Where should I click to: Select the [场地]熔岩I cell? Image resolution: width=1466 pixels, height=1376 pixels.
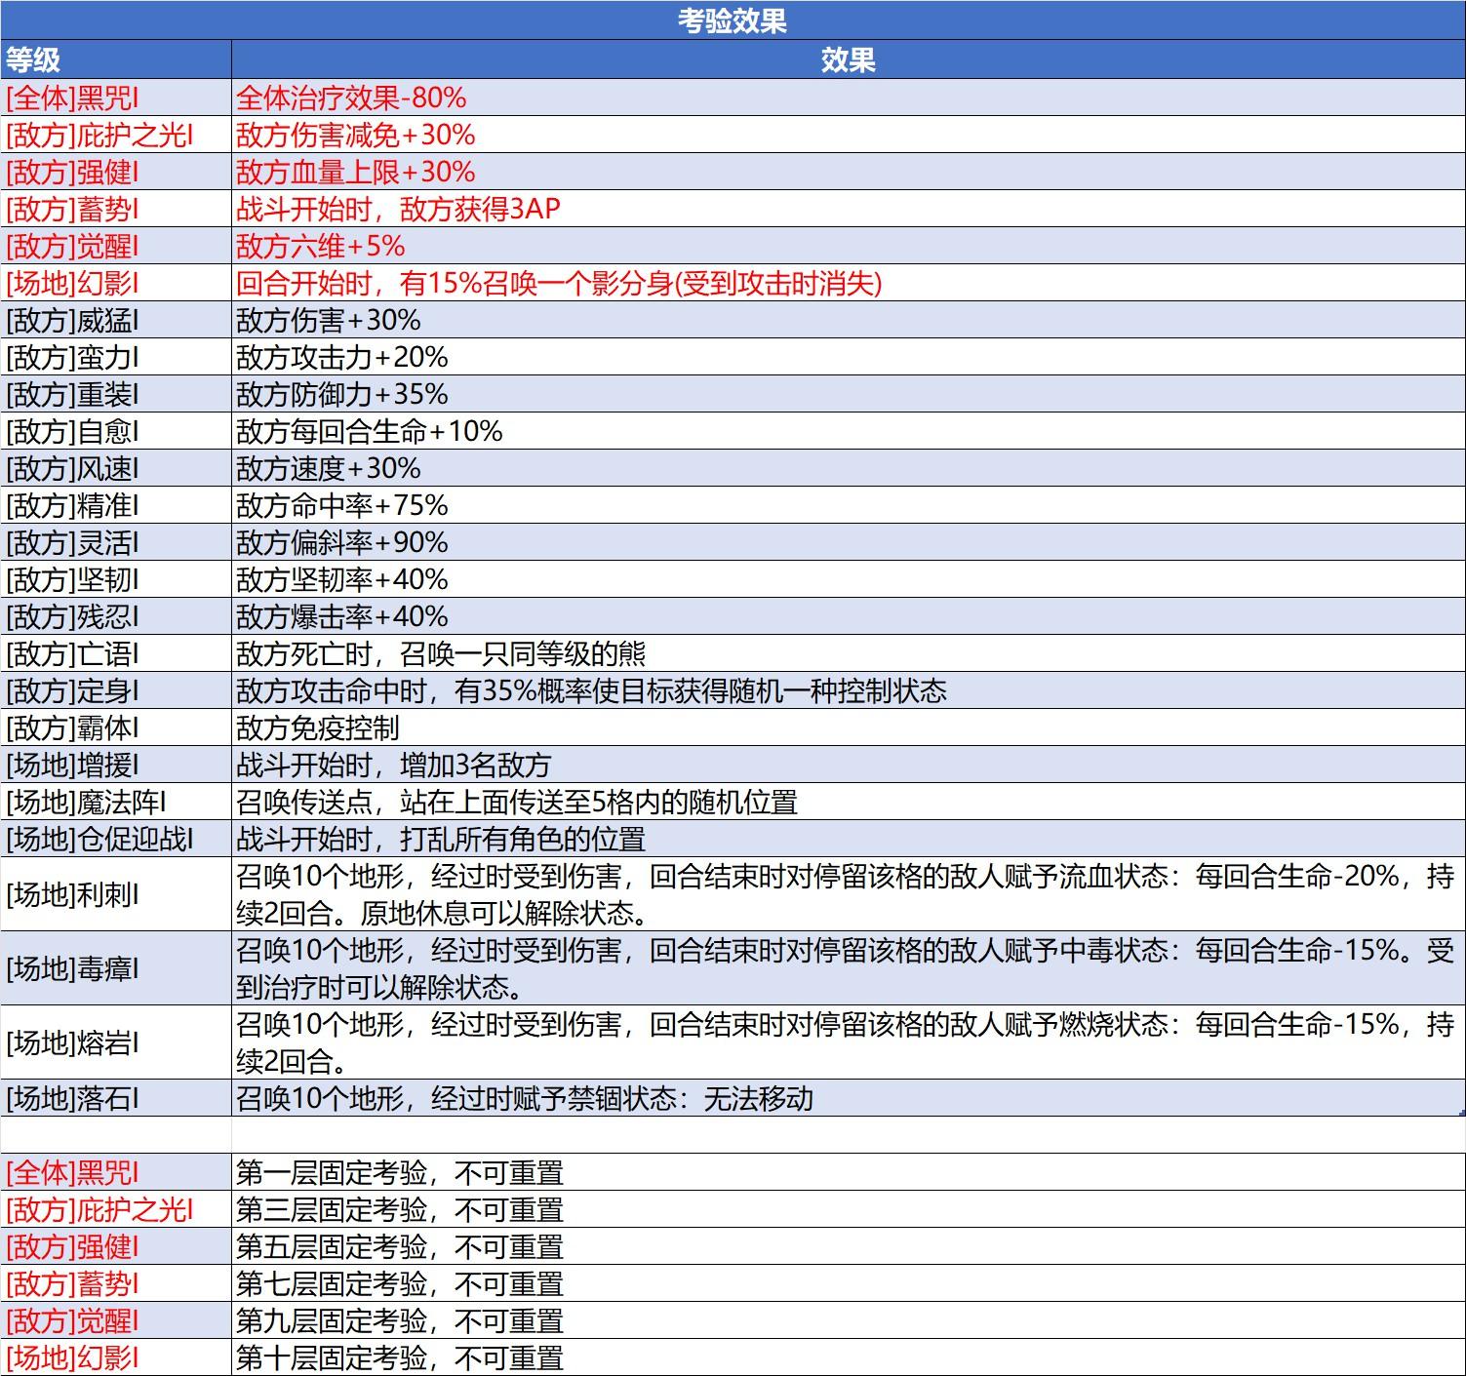pyautogui.click(x=116, y=1042)
